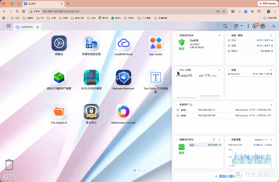This screenshot has height=182, width=279.
Task: Close the 网络流量 widget
Action: click(x=271, y=140)
